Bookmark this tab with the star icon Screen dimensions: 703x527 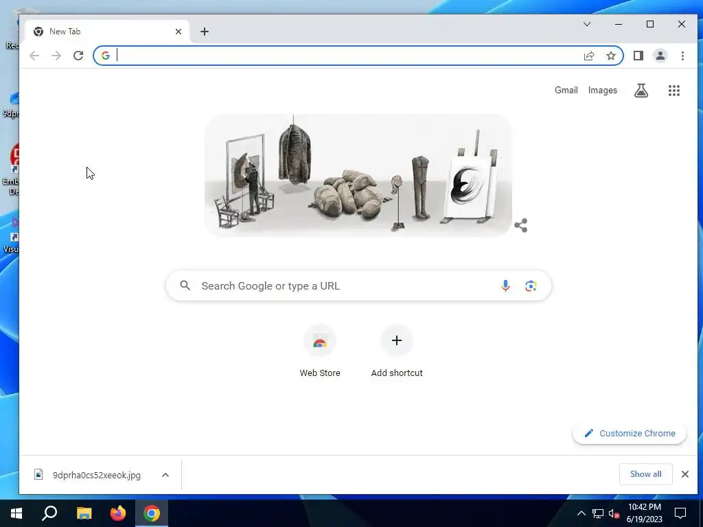click(611, 56)
